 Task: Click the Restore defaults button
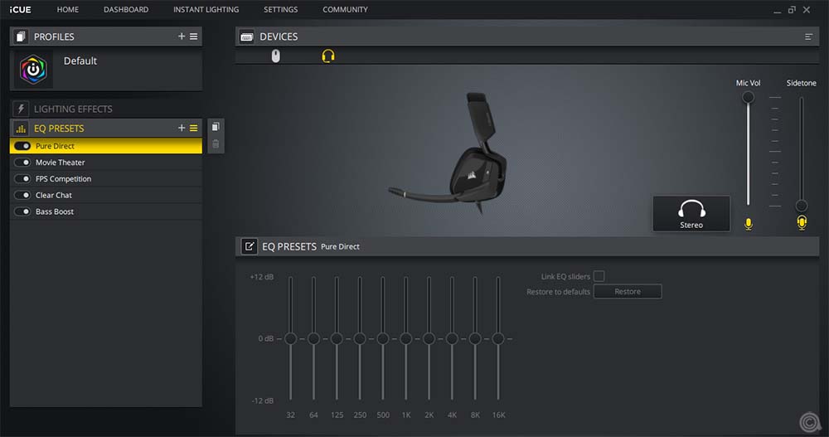click(x=628, y=292)
